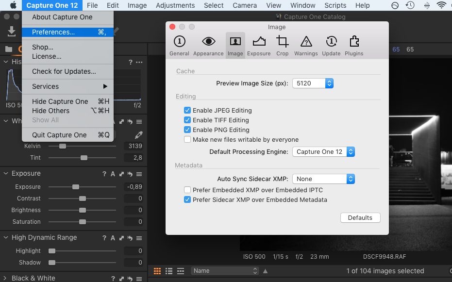Open the Preview Image Size dropdown
Image resolution: width=452 pixels, height=282 pixels.
tap(313, 83)
